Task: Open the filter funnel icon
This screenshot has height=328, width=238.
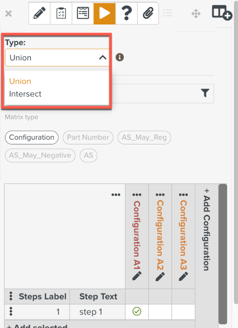Action: coord(205,93)
